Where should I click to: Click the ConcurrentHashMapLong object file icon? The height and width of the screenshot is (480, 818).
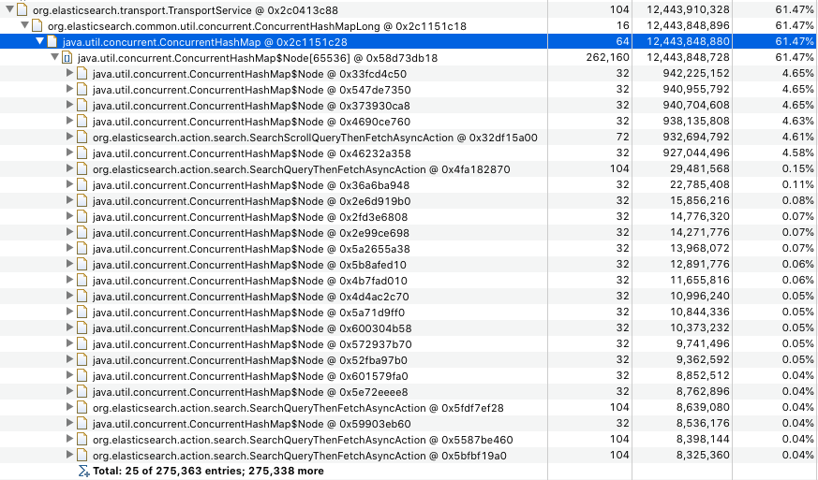pos(37,25)
